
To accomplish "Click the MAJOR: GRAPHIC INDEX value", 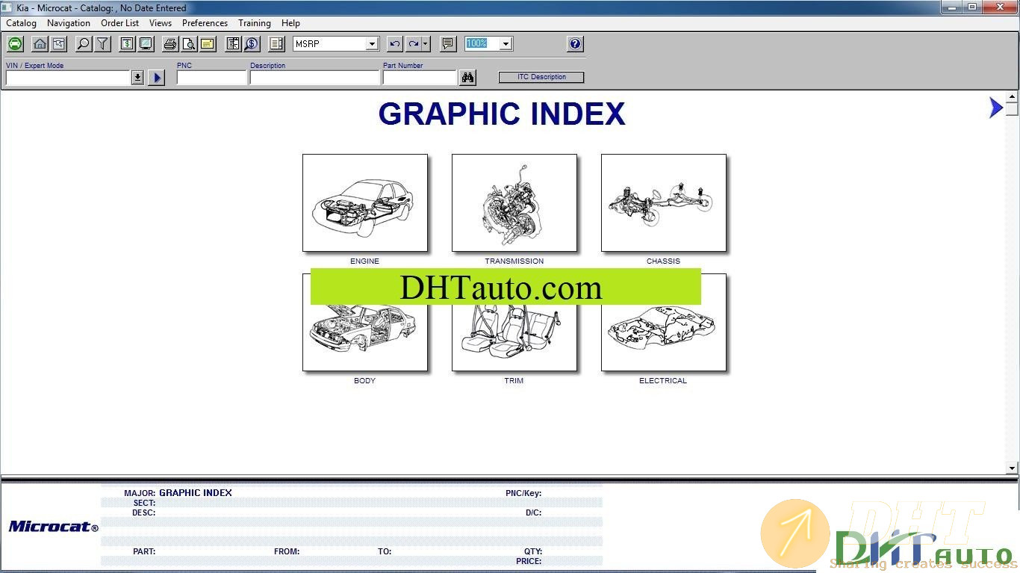I will 196,493.
